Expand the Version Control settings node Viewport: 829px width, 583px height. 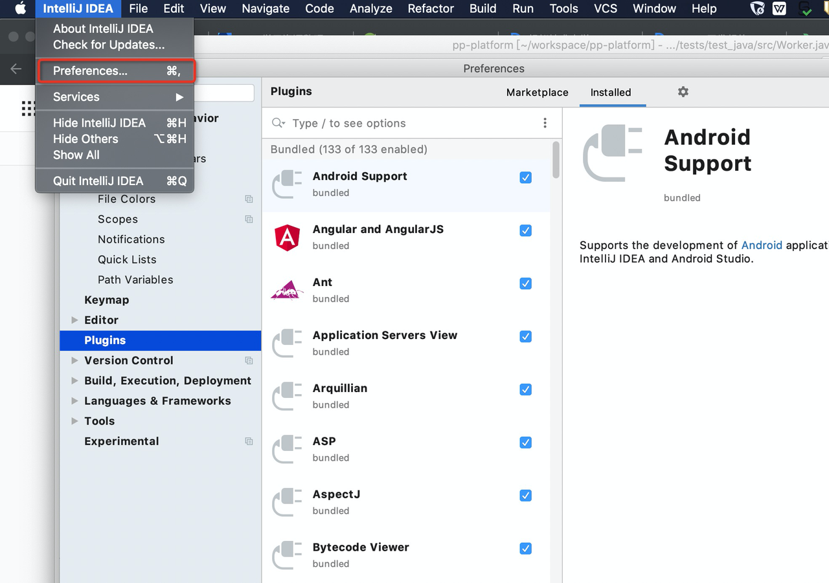click(x=74, y=360)
